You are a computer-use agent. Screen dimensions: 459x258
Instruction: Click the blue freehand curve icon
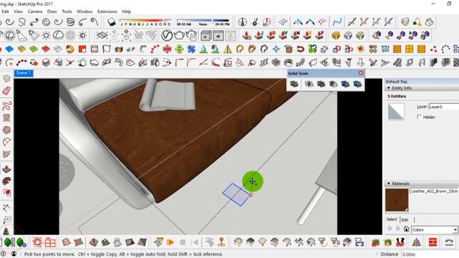coord(337,22)
